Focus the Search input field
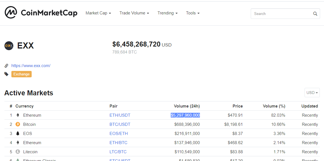The width and height of the screenshot is (324, 161). (x=281, y=14)
